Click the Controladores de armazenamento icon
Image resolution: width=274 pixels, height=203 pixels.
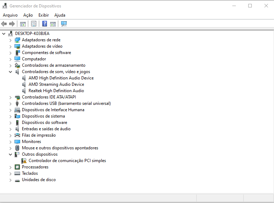pyautogui.click(x=17, y=65)
